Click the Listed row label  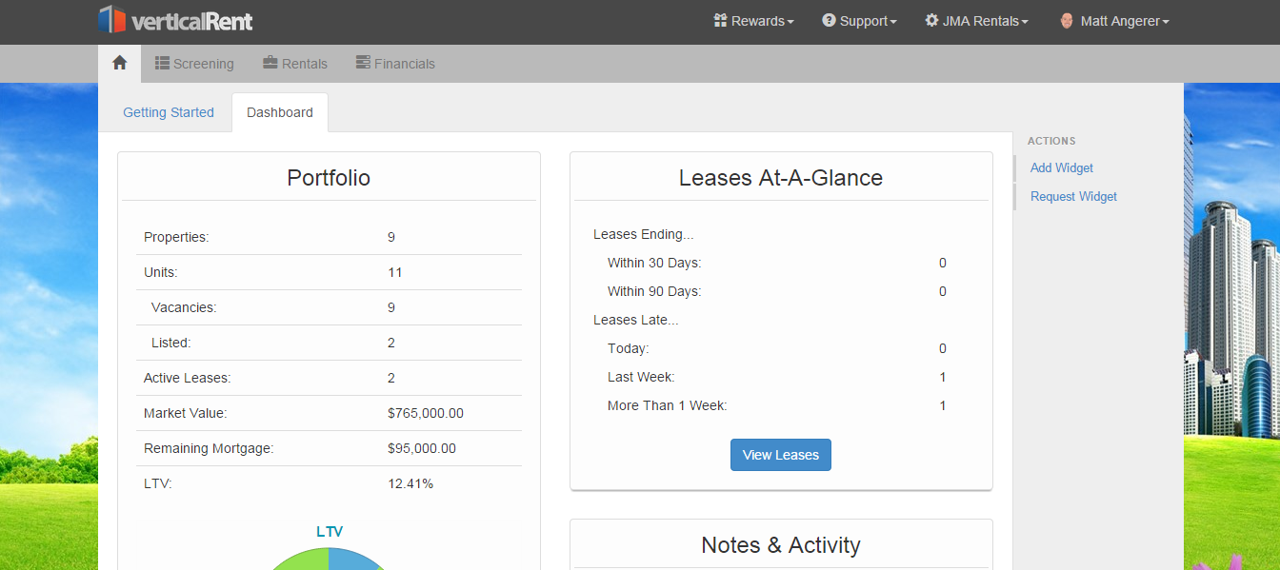[171, 343]
